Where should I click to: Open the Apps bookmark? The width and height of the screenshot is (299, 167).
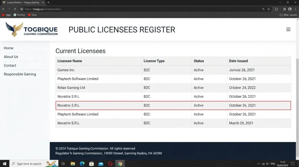[x=6, y=15]
